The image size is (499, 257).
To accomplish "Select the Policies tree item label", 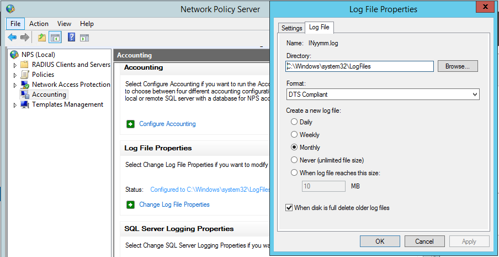I will tap(43, 75).
